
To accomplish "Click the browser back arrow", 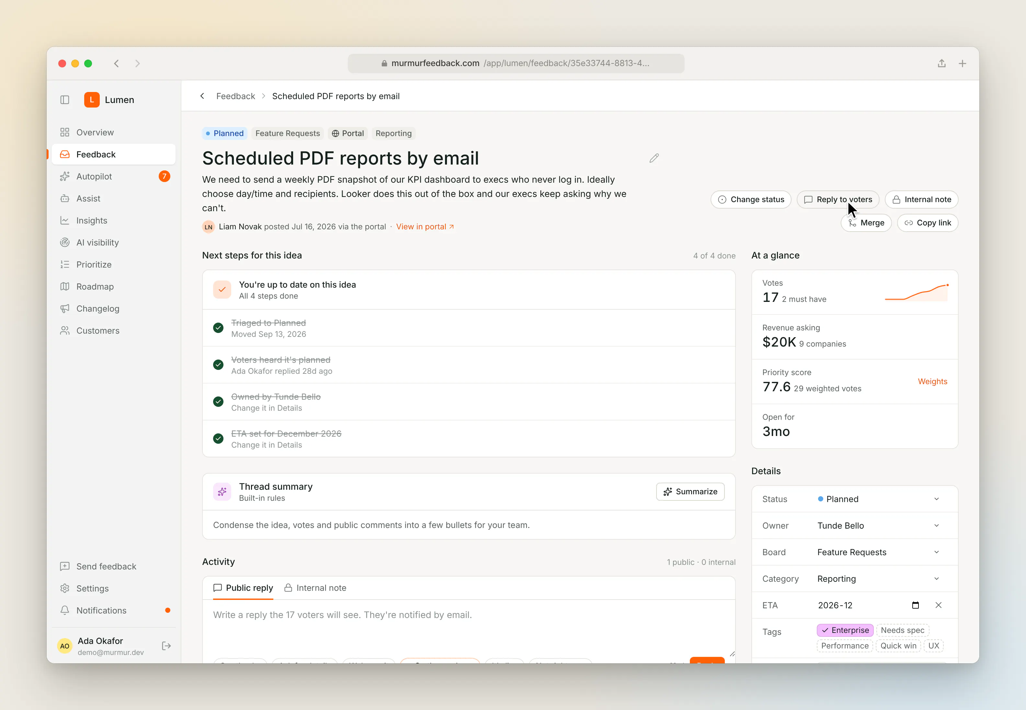I will coord(117,63).
